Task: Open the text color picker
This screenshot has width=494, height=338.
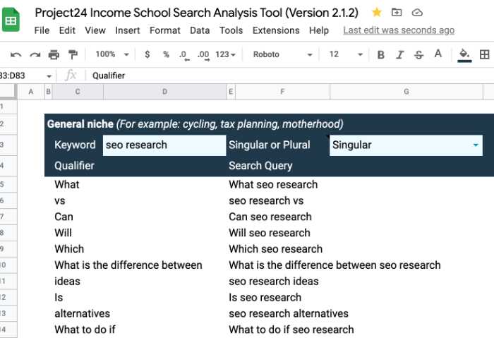Action: tap(438, 54)
